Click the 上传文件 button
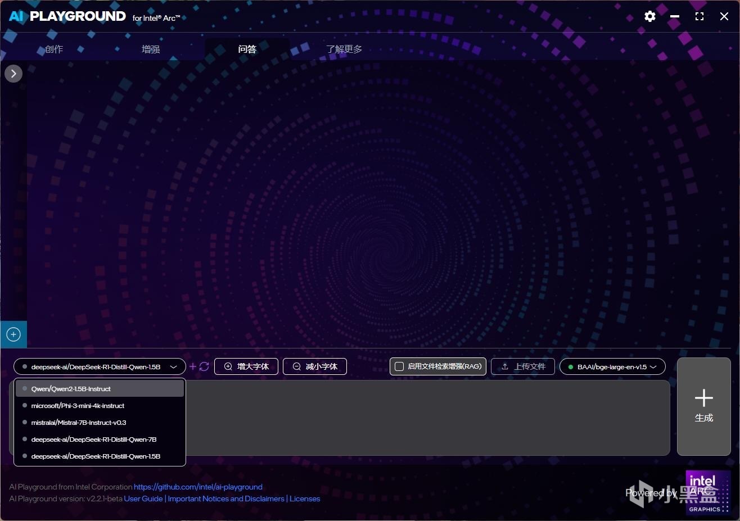The width and height of the screenshot is (740, 521). point(523,366)
